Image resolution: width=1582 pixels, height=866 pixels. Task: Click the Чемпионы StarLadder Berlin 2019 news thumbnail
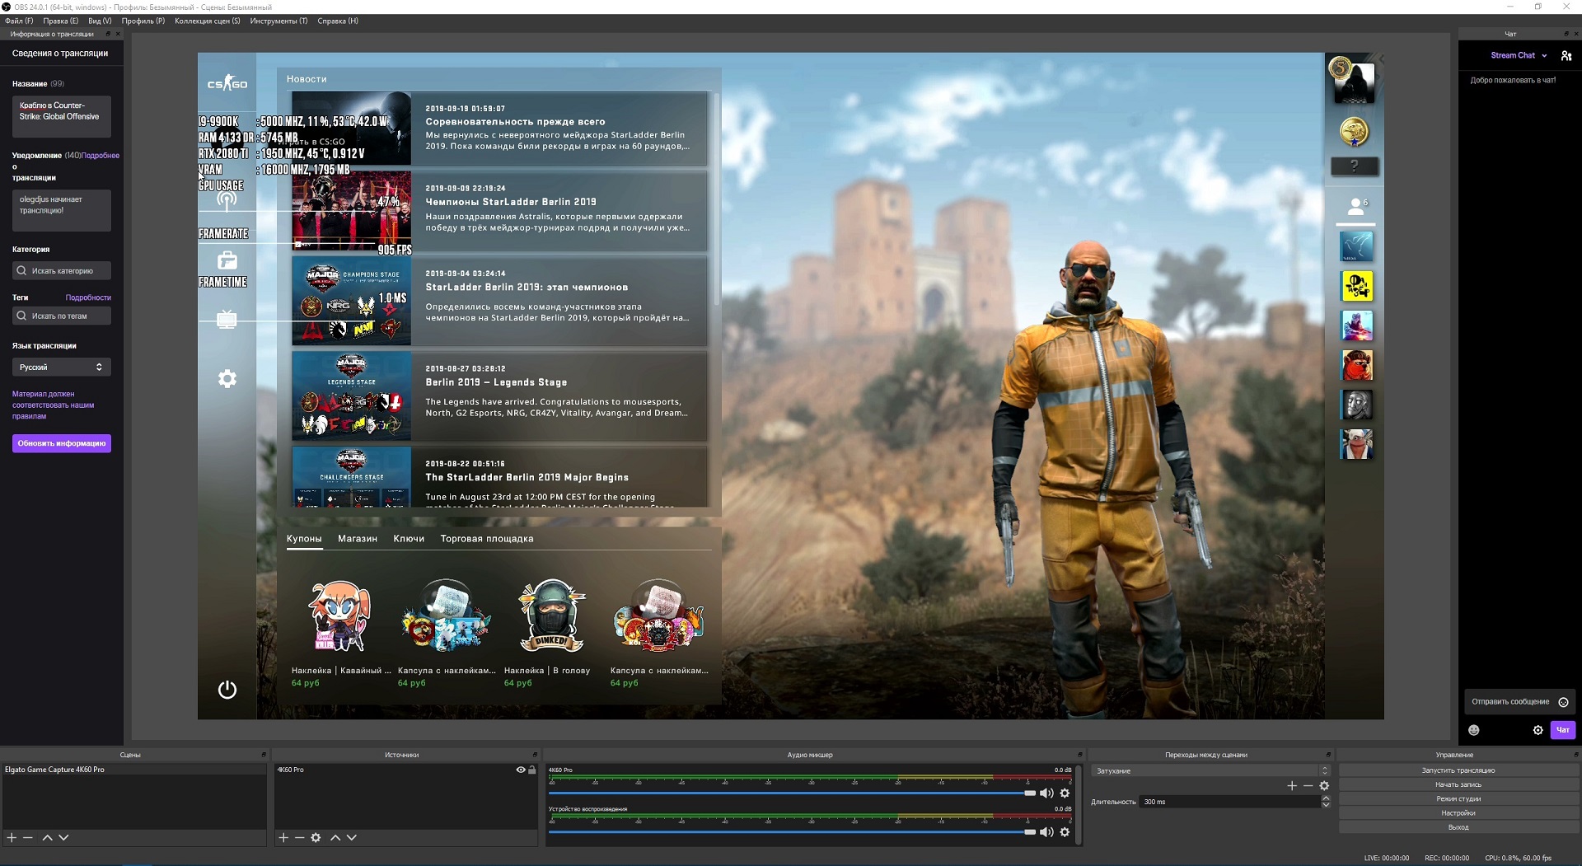(x=352, y=211)
